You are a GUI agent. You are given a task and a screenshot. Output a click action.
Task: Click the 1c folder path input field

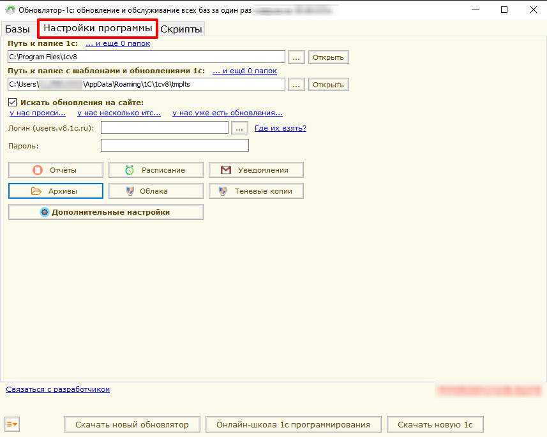pyautogui.click(x=146, y=57)
